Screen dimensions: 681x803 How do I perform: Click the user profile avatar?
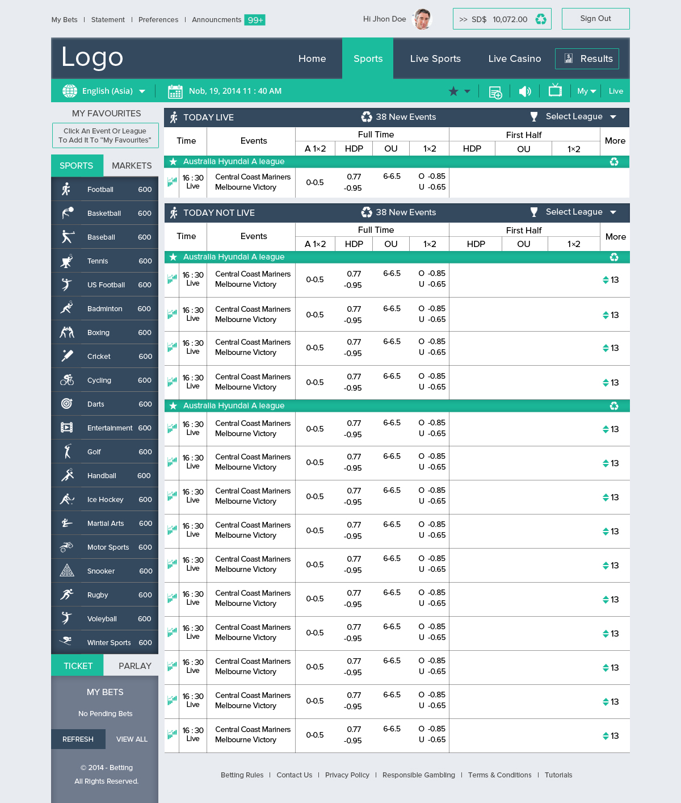(422, 19)
